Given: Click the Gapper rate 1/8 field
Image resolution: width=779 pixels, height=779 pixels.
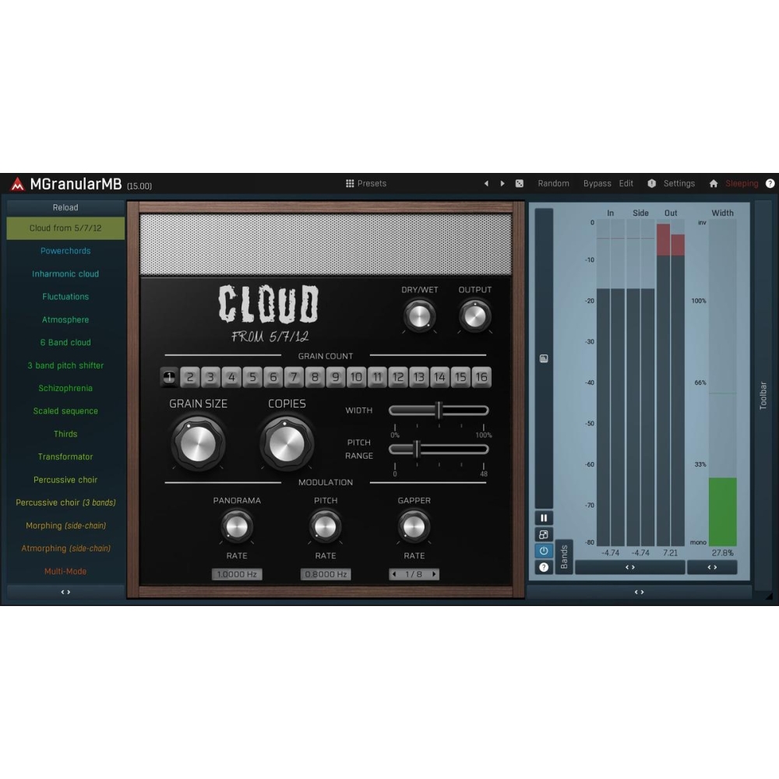Looking at the screenshot, I should (x=414, y=574).
